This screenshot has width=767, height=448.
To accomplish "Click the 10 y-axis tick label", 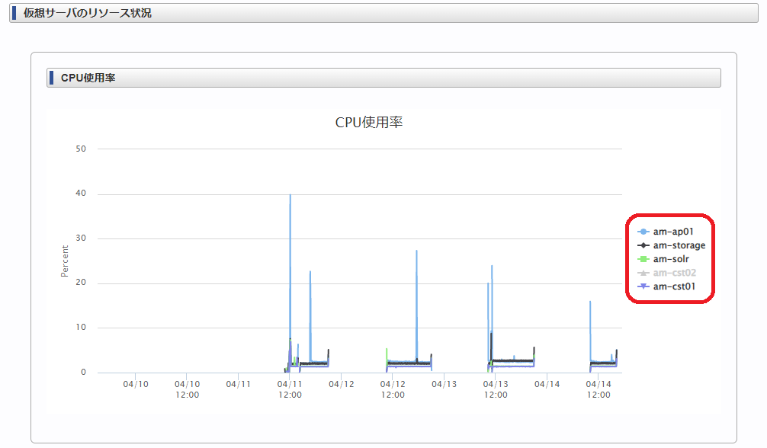I will pos(81,327).
